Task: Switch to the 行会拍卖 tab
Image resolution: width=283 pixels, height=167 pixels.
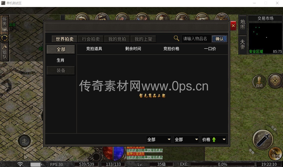Action: pos(91,39)
